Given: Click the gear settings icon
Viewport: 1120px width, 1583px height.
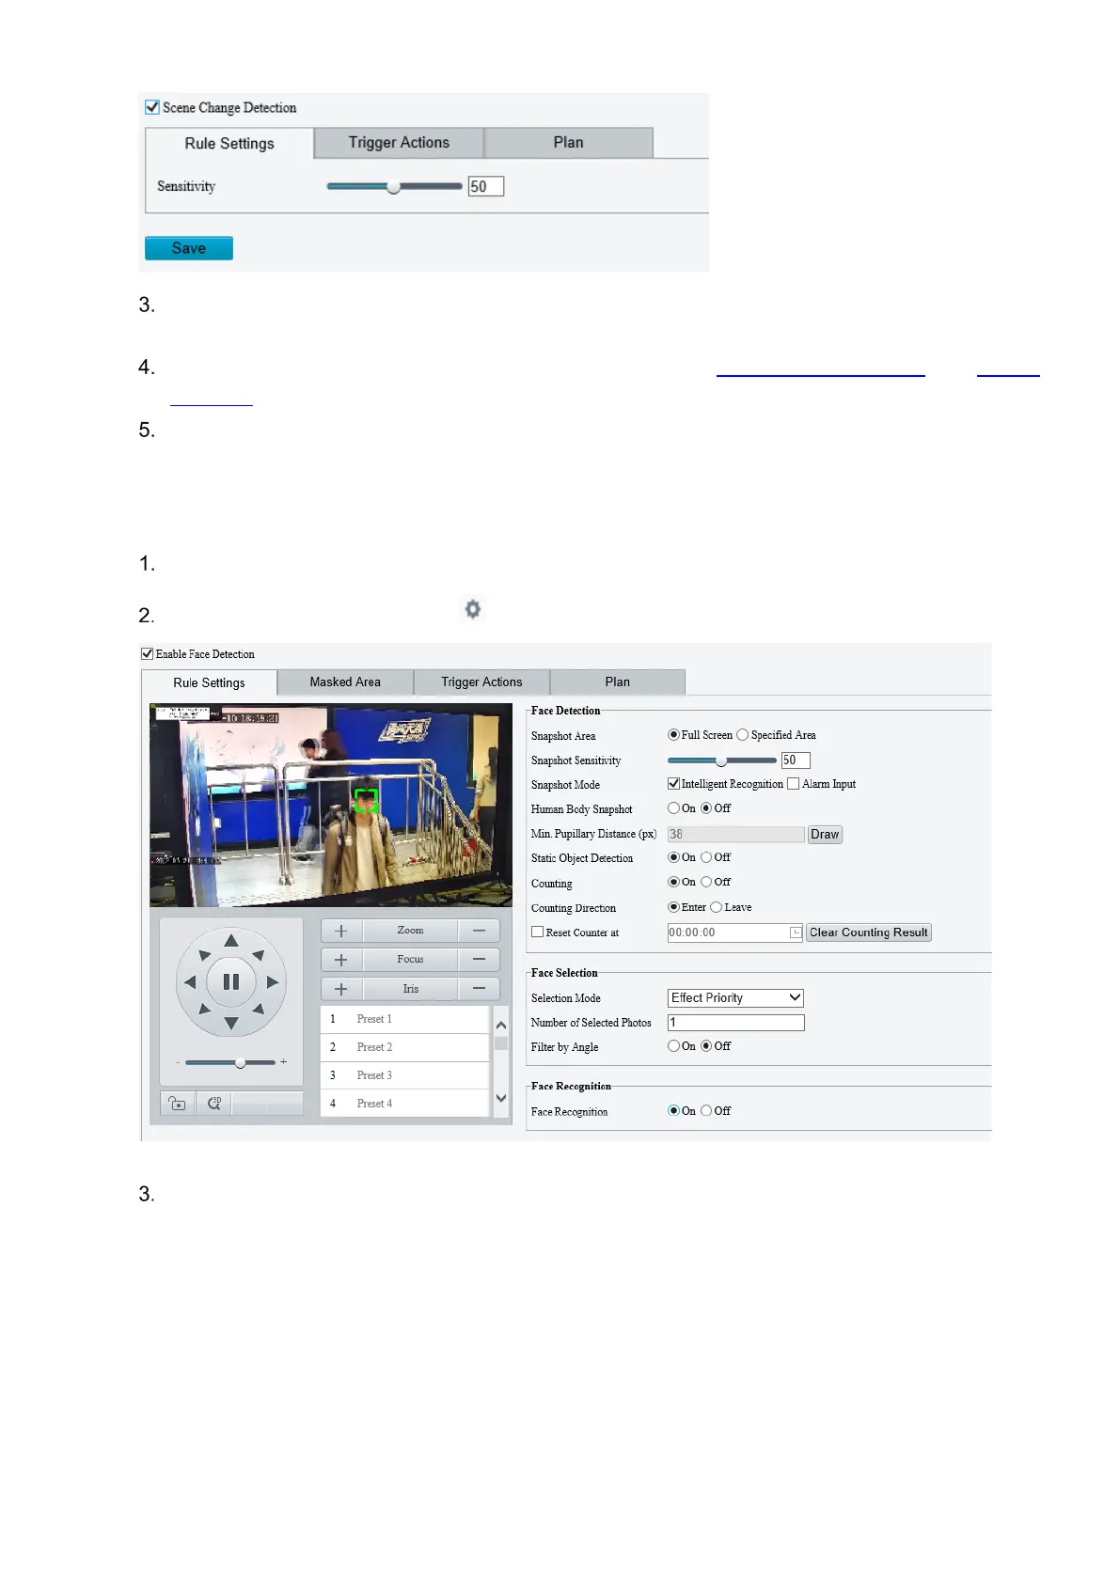Looking at the screenshot, I should [473, 609].
